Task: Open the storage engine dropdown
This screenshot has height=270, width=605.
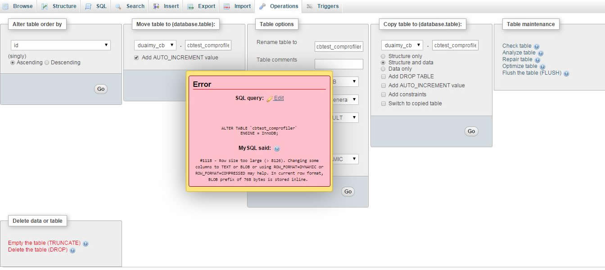Action: 346,81
